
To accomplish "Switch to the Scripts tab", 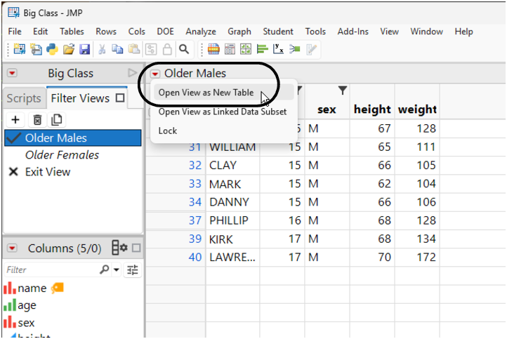I will (24, 98).
